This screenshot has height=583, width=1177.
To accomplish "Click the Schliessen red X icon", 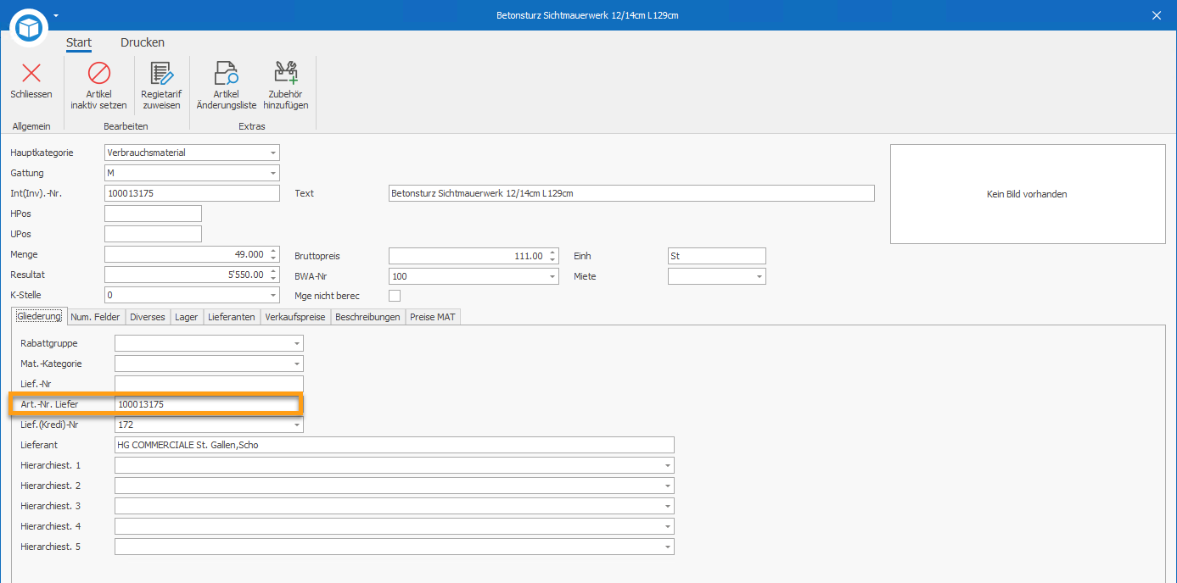I will tap(31, 73).
